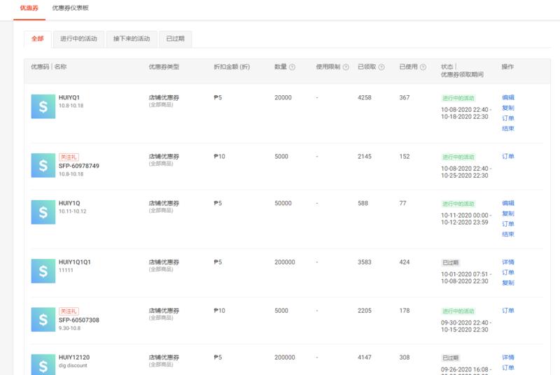Screen dimensions: 560x375
Task: Click the HUIY1Q1Q1 voucher dollar icon
Action: 43,270
